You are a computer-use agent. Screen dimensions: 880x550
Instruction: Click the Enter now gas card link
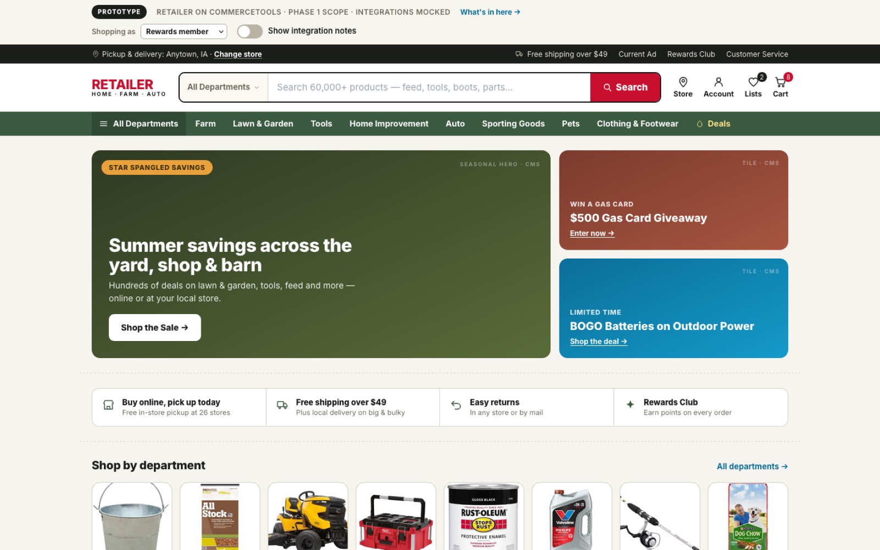coord(592,233)
